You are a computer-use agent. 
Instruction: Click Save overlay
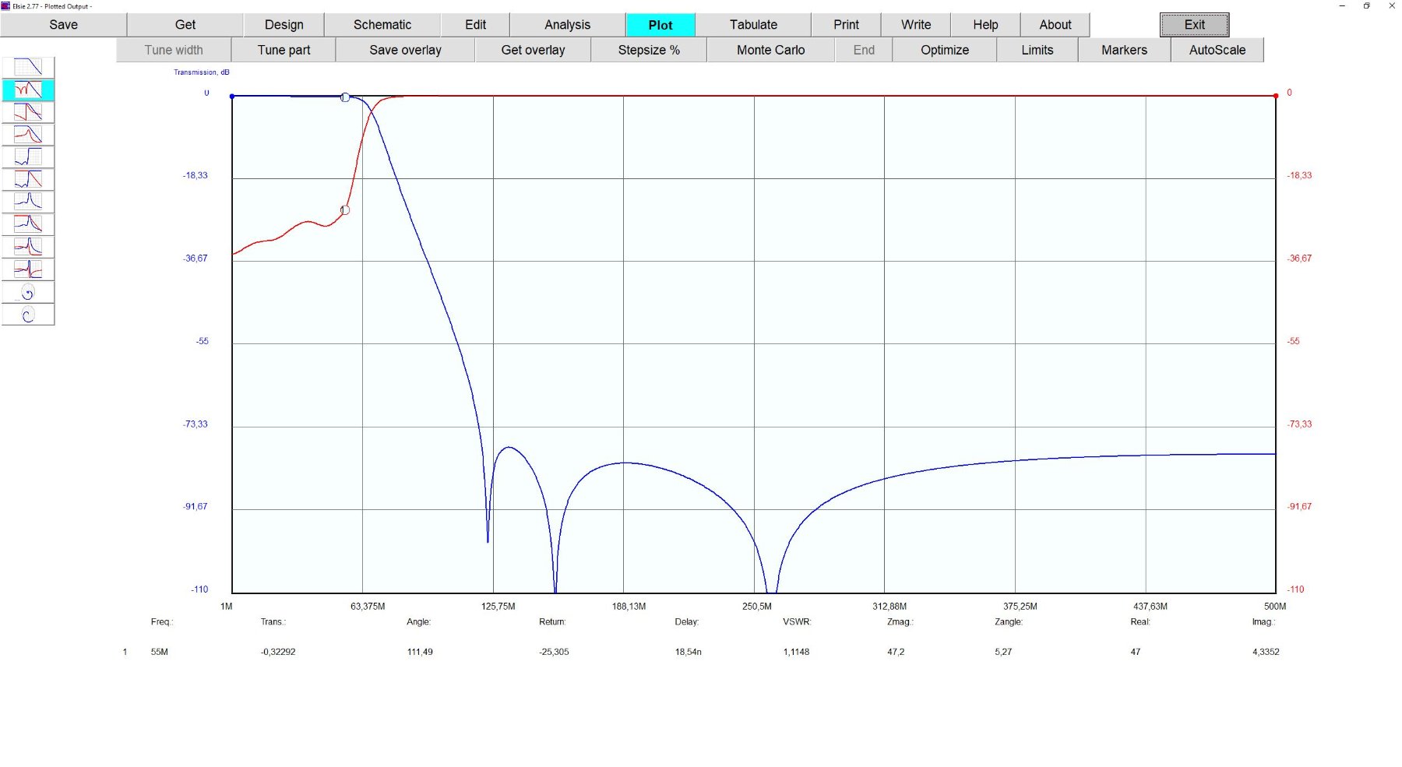(405, 50)
